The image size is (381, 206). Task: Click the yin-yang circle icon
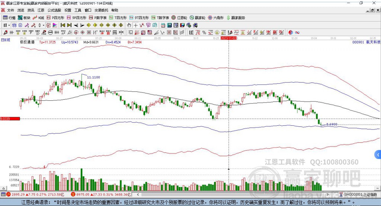tap(291, 33)
